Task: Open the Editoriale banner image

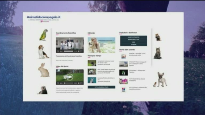Action: [101, 45]
